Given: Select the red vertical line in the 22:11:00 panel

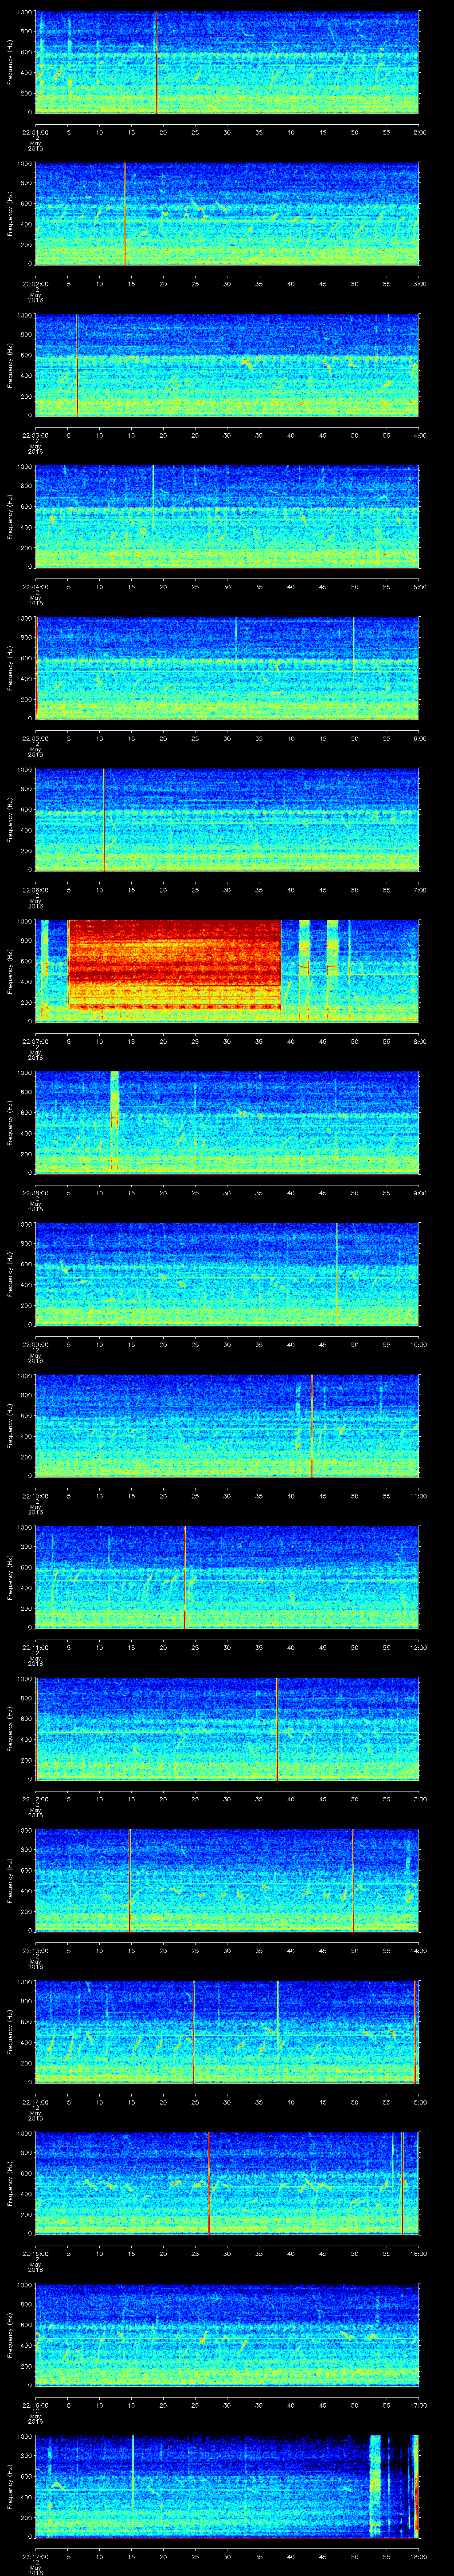Looking at the screenshot, I should point(184,1577).
